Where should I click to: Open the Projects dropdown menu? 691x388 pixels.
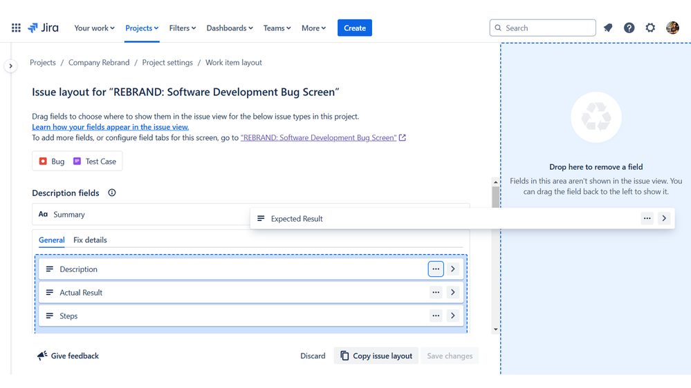click(142, 28)
